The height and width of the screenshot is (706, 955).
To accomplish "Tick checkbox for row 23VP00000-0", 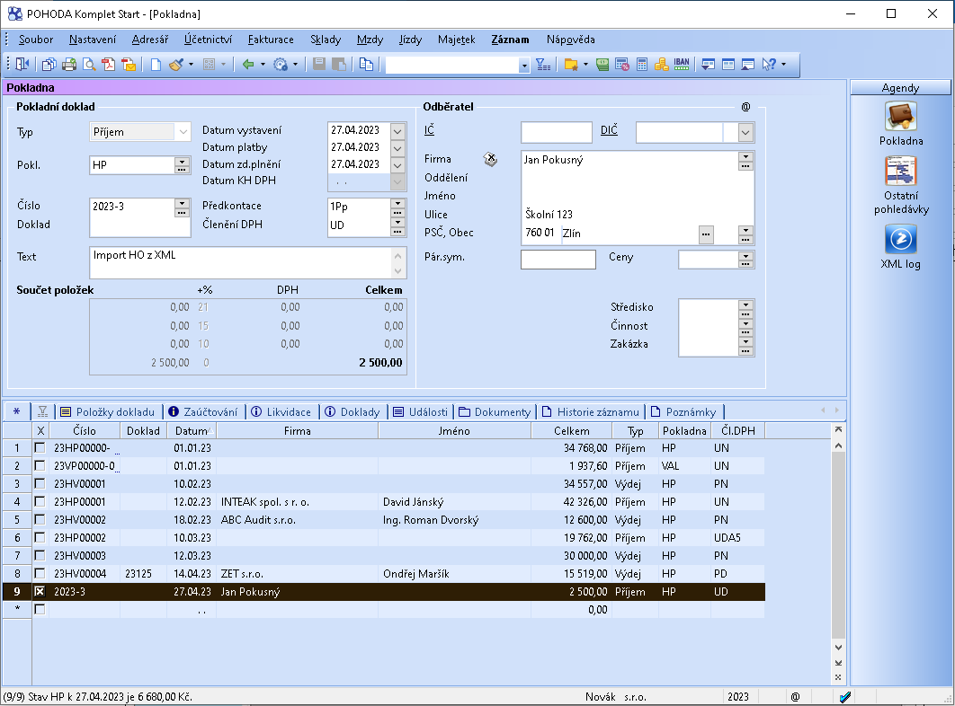I will (x=40, y=465).
